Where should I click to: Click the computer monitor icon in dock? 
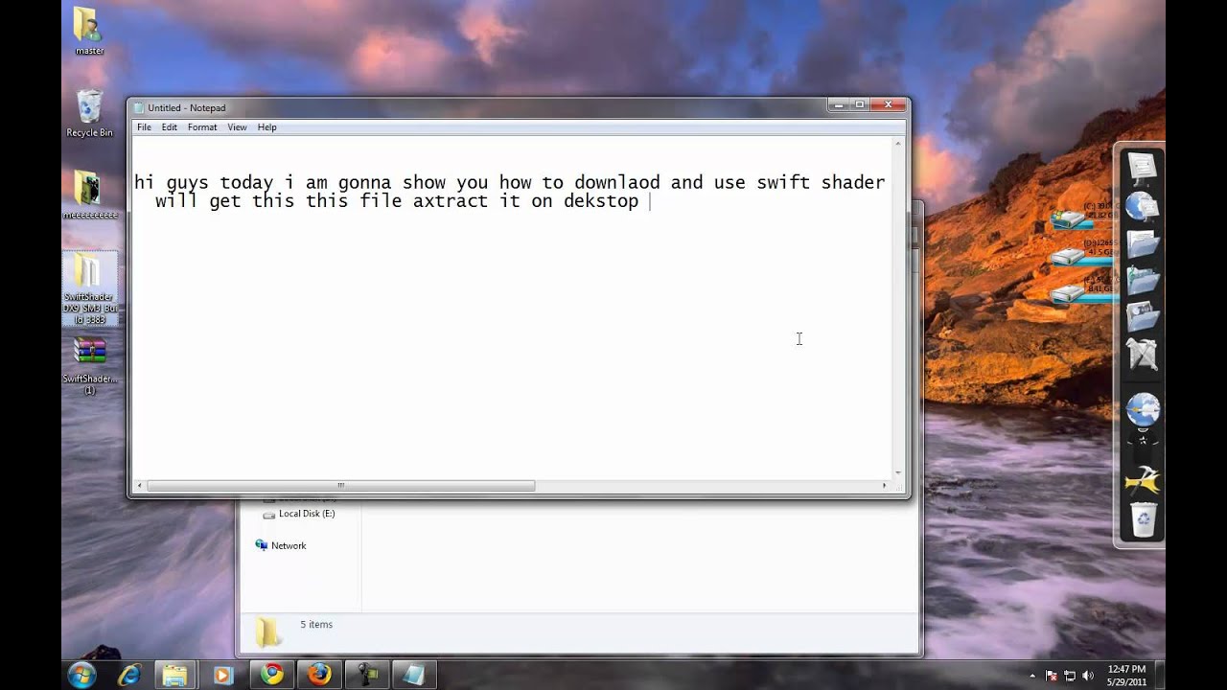(1143, 171)
